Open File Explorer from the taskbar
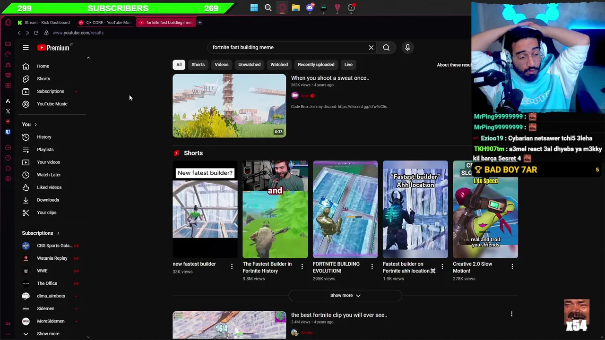Viewport: 605px width, 340px height. [x=296, y=8]
